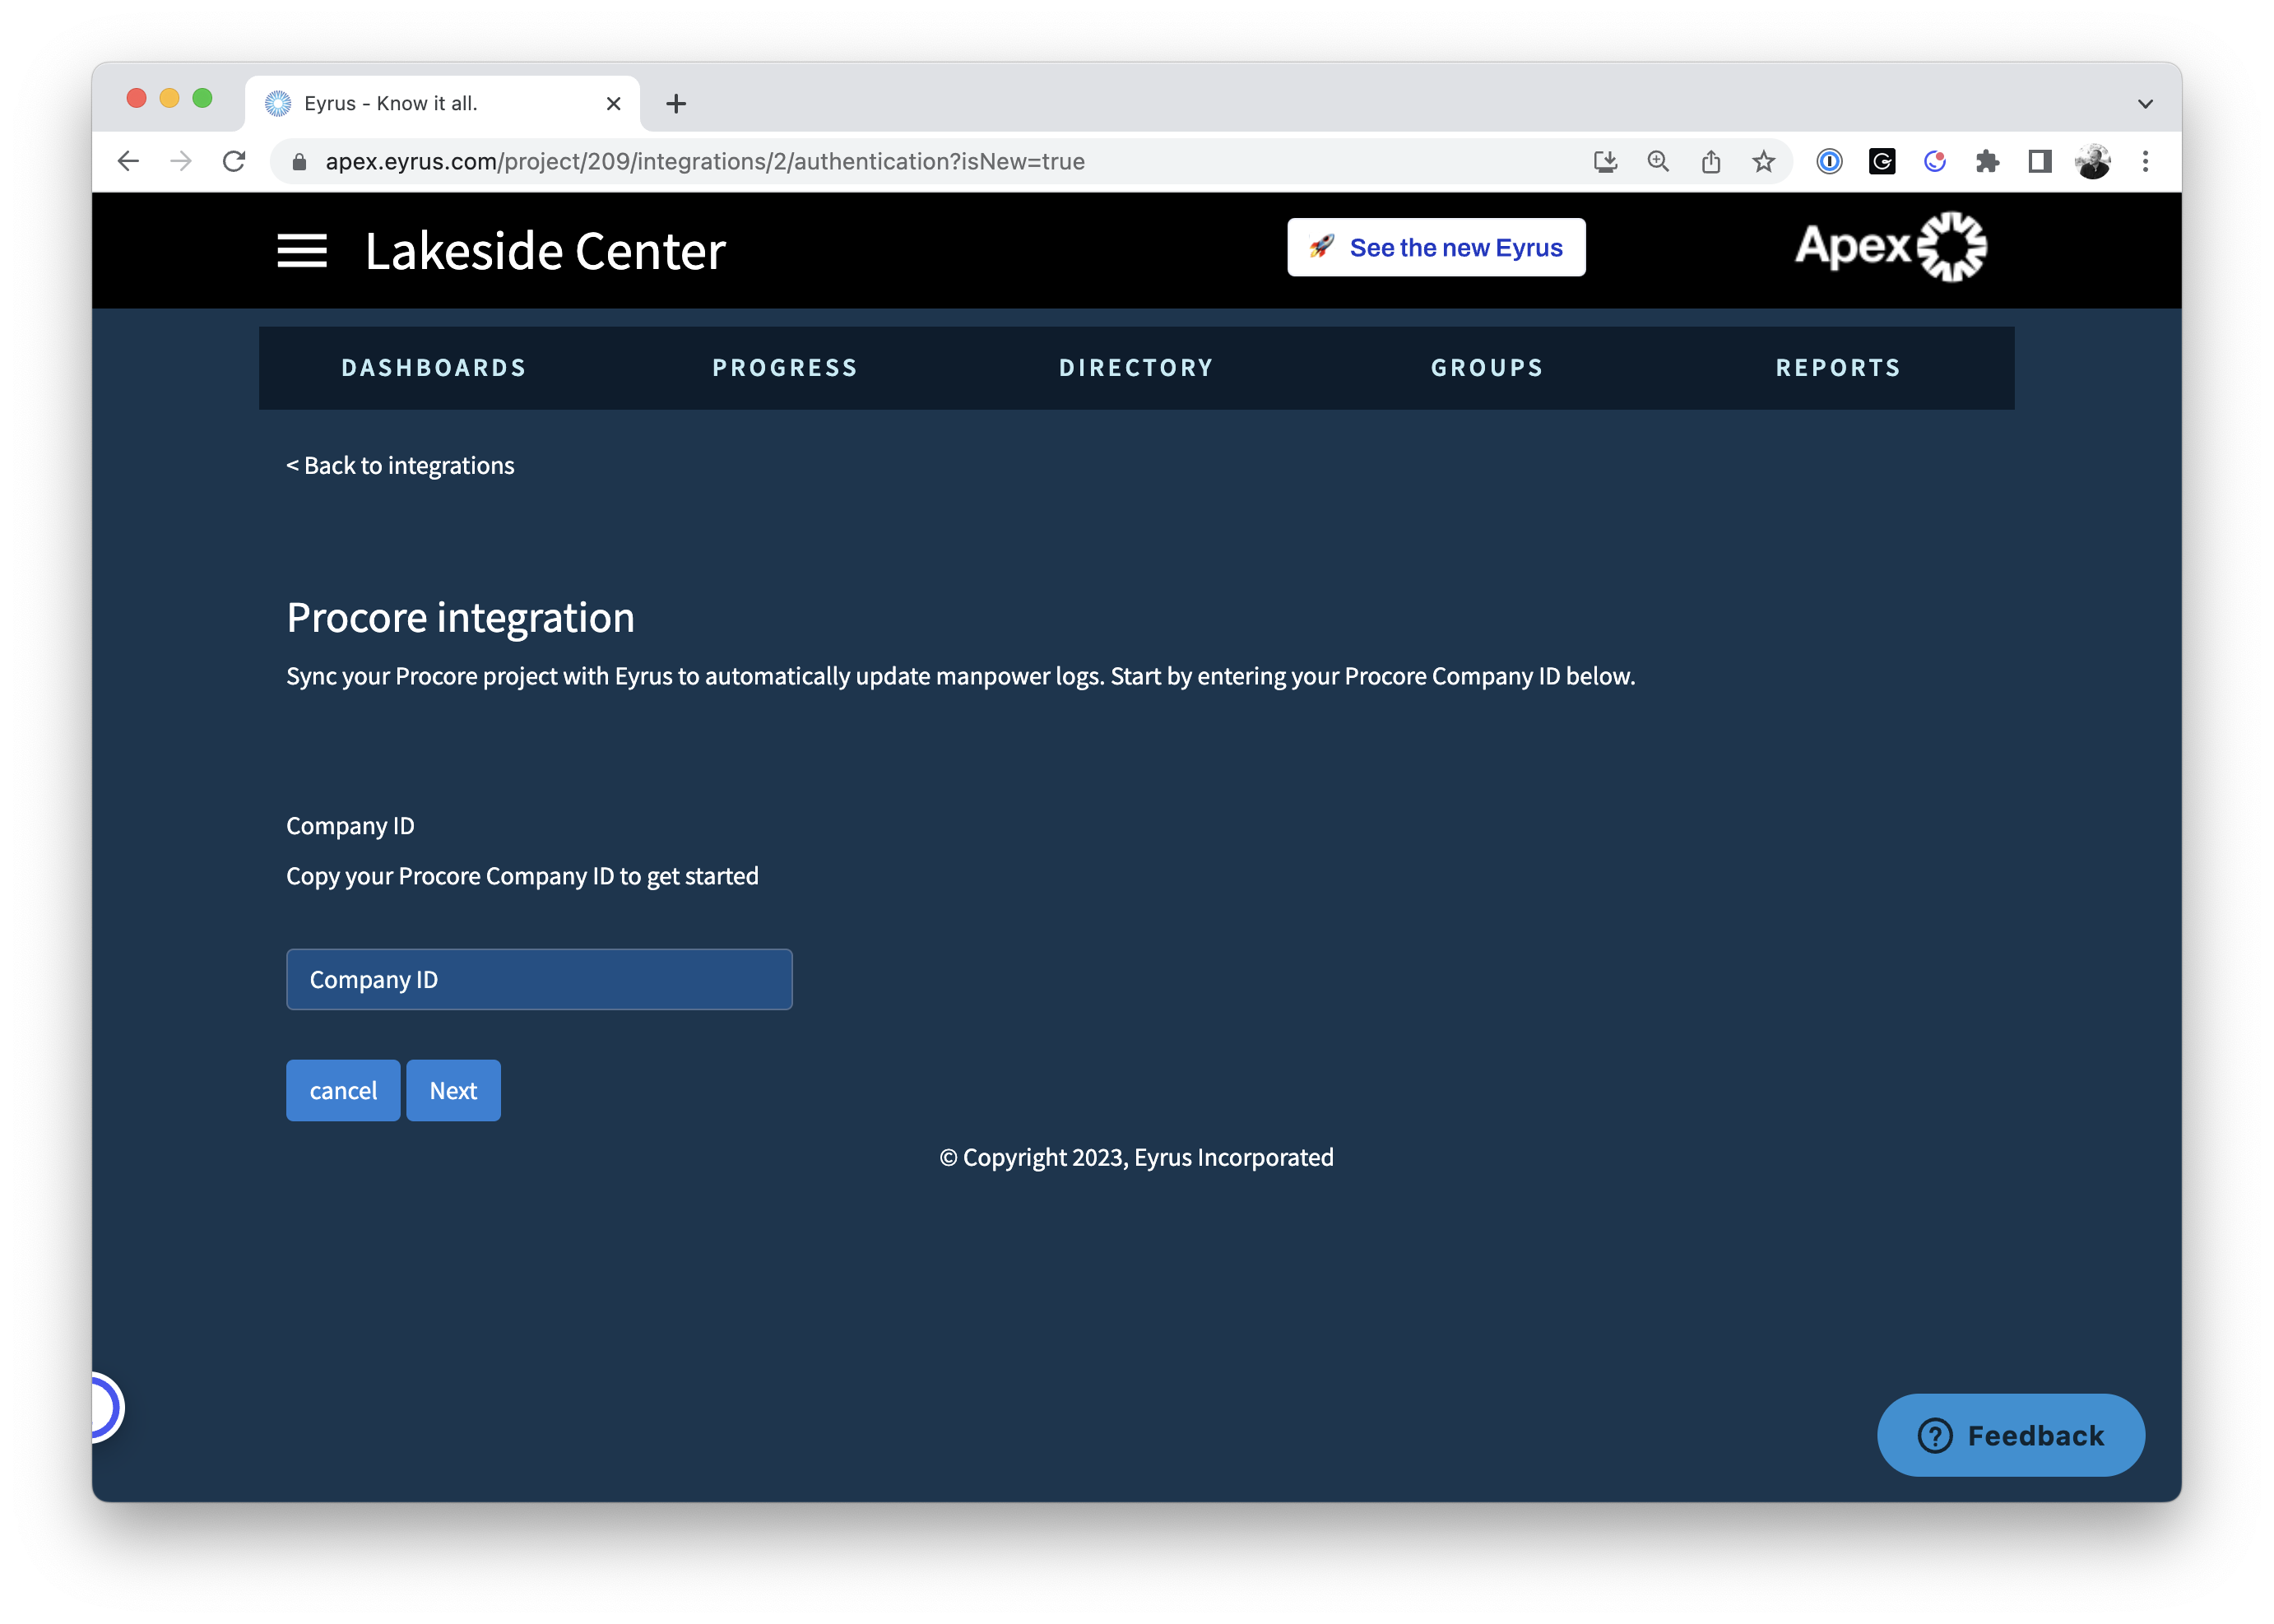Click the browser forward arrow
This screenshot has width=2274, height=1624.
click(x=181, y=161)
